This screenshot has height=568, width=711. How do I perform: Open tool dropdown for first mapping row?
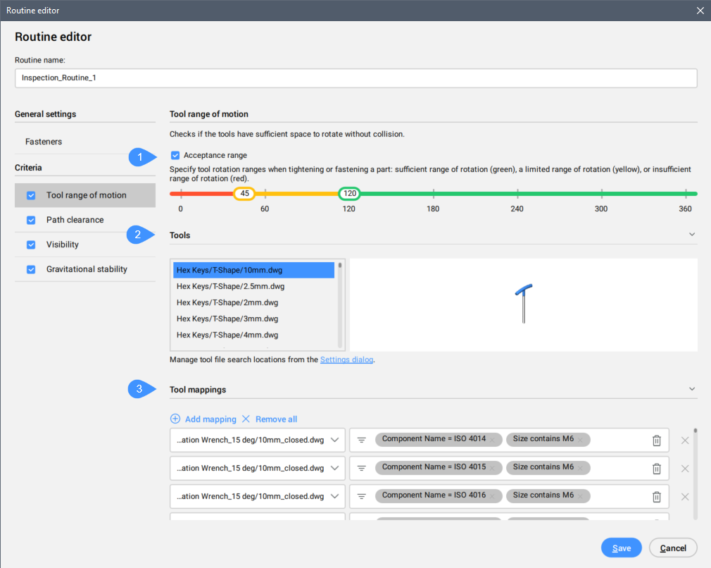click(x=335, y=440)
